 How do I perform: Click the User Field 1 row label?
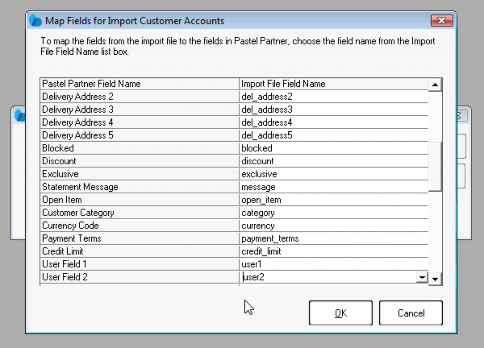coord(139,264)
